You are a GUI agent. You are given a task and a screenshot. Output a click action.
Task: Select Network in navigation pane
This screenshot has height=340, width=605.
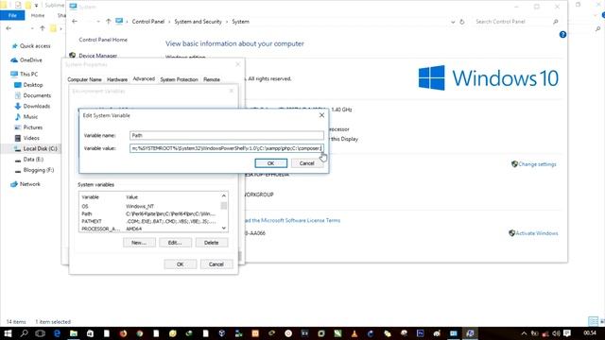point(29,184)
